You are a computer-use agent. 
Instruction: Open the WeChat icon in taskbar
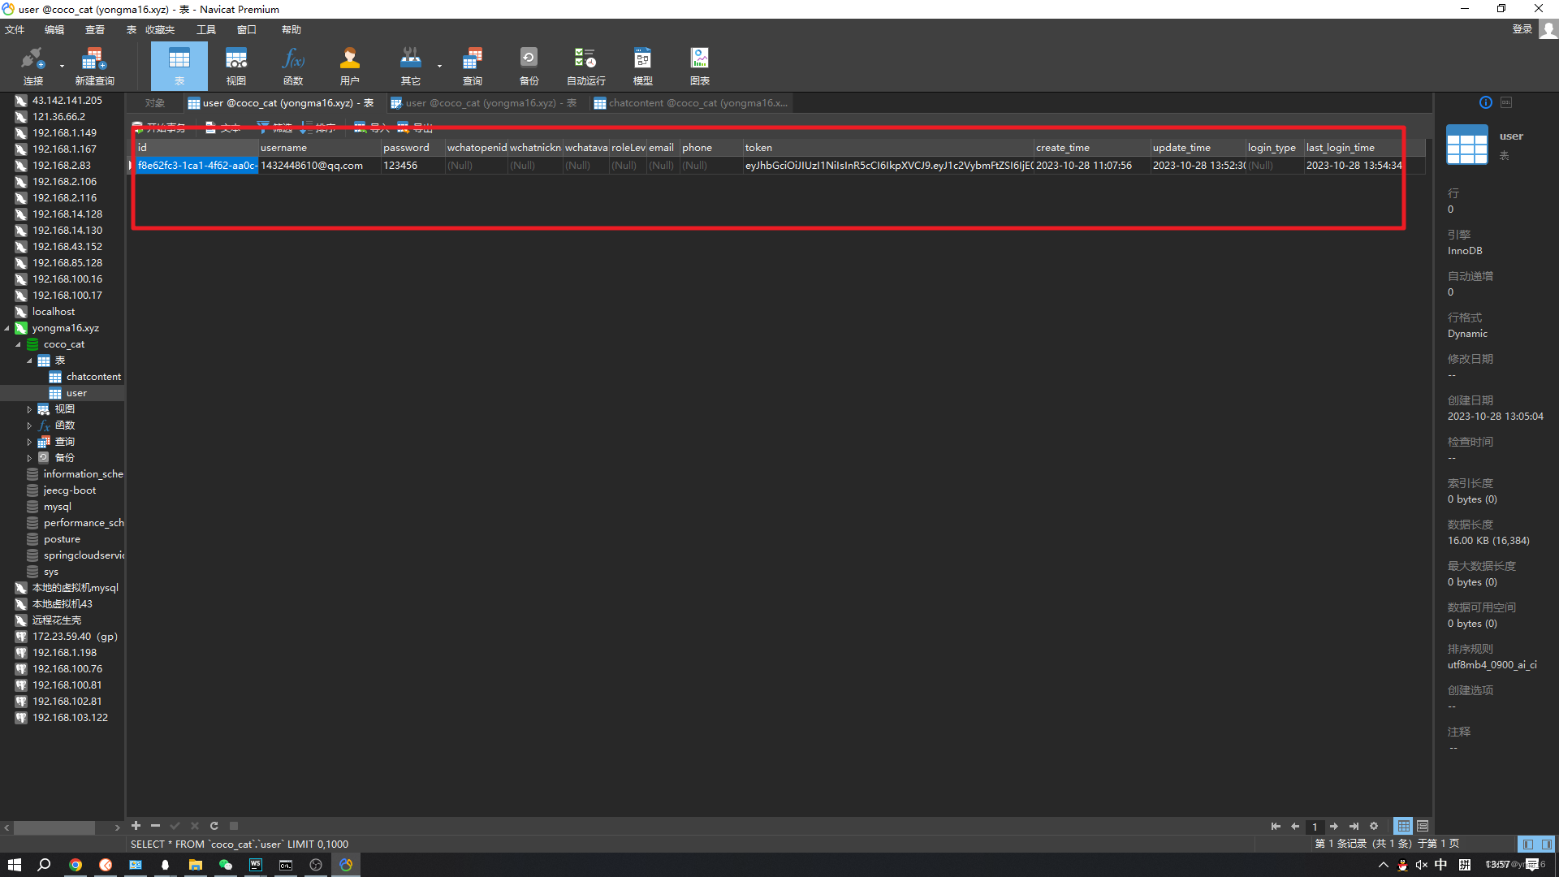click(x=226, y=865)
